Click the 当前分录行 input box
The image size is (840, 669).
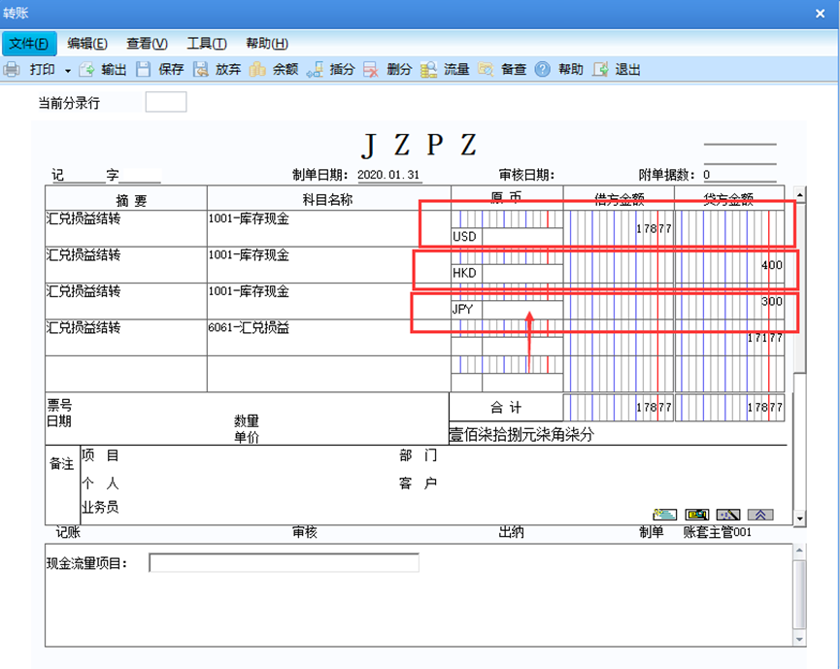click(166, 102)
